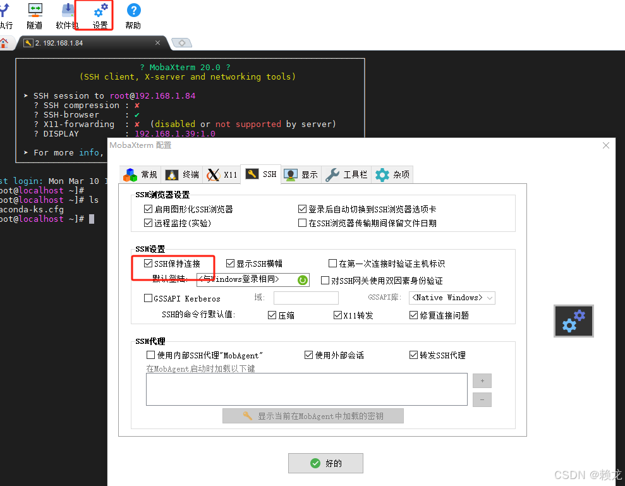
Task: Click root@192.168.1.84 text in terminal
Action: (153, 95)
